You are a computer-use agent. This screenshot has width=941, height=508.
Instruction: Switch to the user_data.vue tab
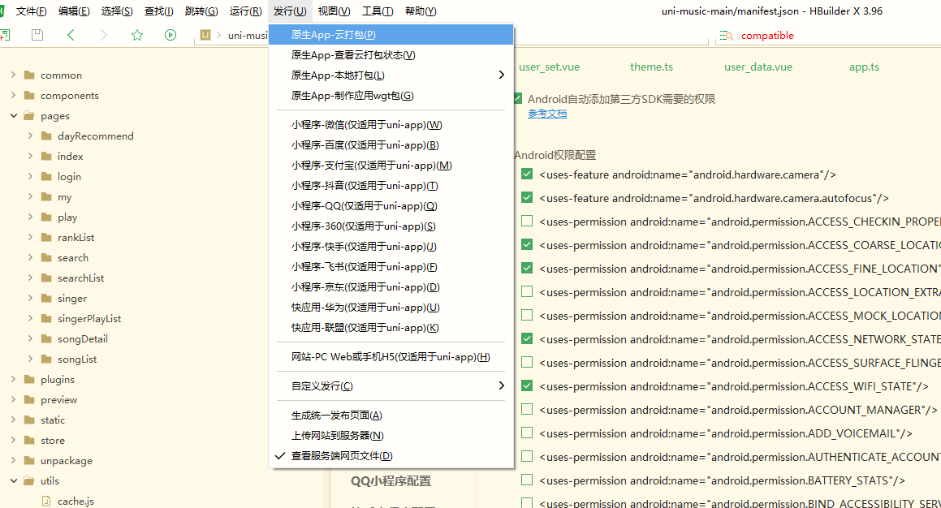coord(758,67)
